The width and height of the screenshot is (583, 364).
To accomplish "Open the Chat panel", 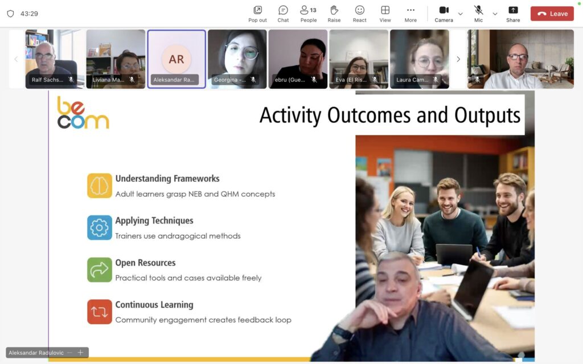I will [x=283, y=14].
